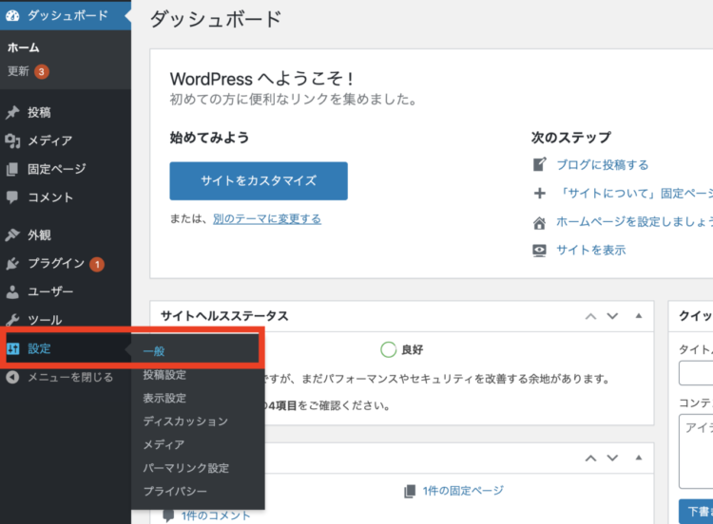The image size is (713, 524).
Task: Select 一般 in the settings flyout
Action: (x=154, y=351)
